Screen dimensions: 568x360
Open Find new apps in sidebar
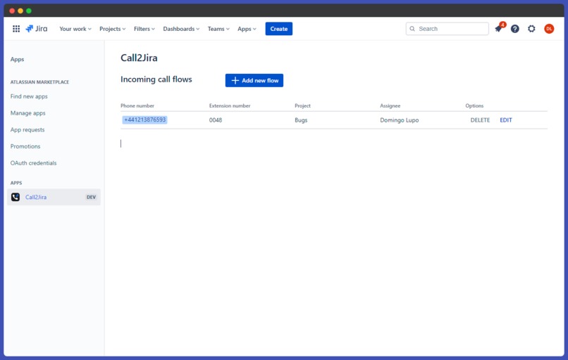coord(29,96)
